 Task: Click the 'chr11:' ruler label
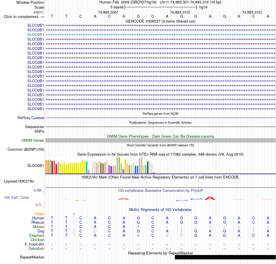coord(39,12)
